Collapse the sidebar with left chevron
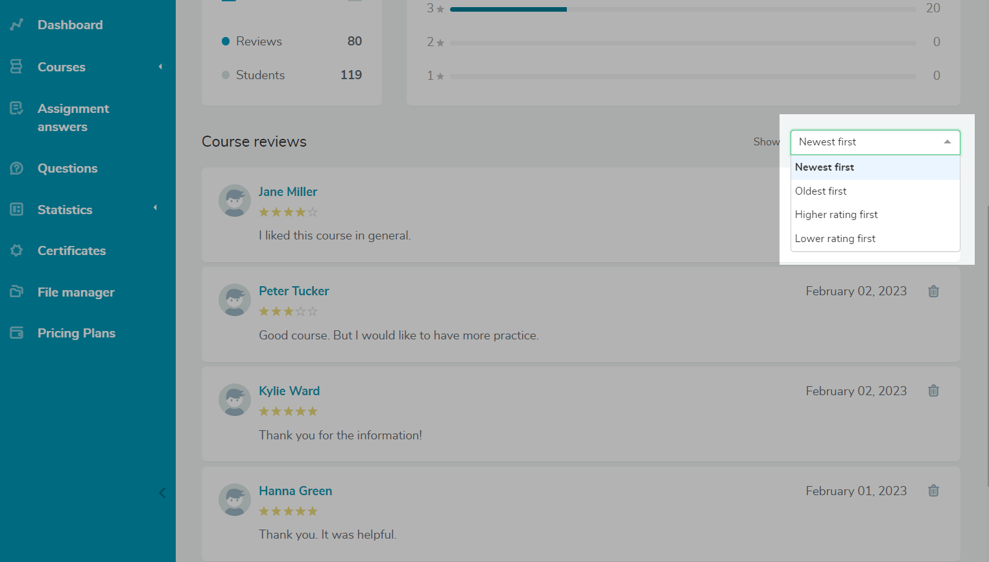Screen dimensions: 989x562 click(162, 493)
